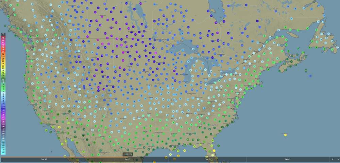Click the Nashville city label
The height and width of the screenshot is (163, 340).
189,113
